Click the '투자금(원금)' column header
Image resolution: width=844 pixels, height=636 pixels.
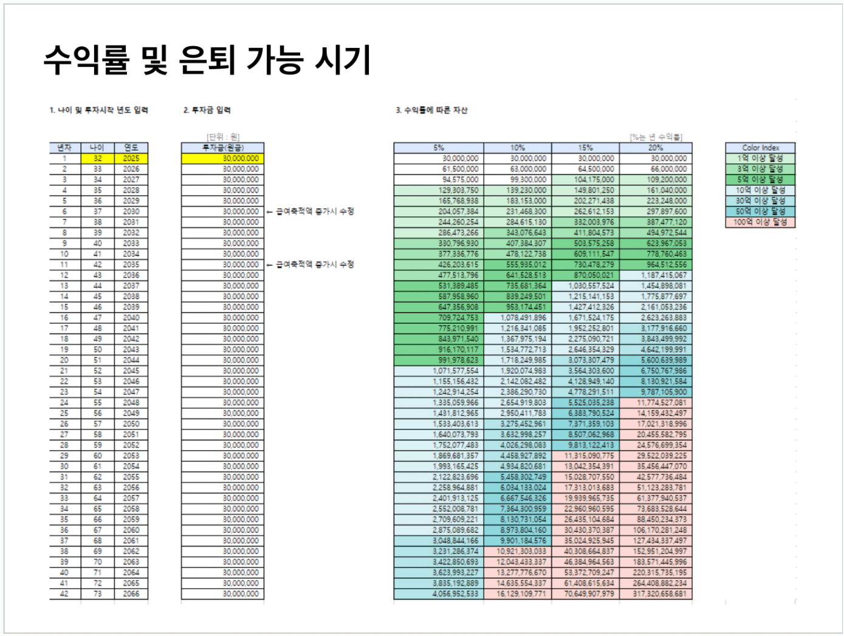coord(222,148)
